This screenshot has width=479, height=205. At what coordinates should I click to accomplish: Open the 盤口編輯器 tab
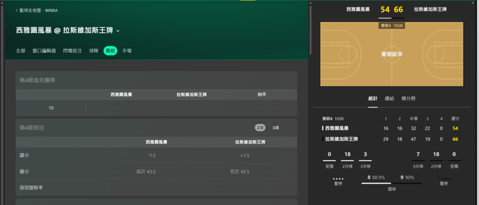tap(44, 50)
